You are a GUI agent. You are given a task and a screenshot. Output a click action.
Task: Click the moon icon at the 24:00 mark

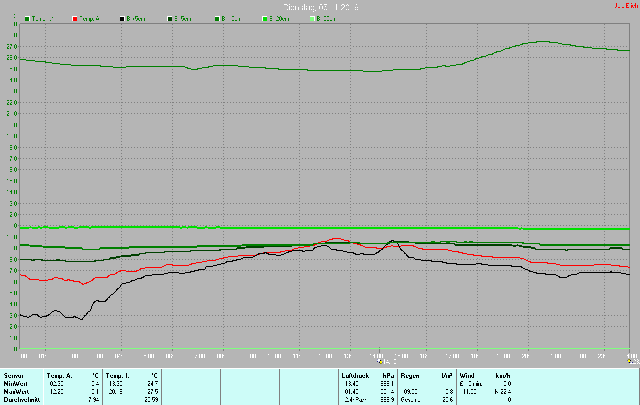click(x=629, y=361)
